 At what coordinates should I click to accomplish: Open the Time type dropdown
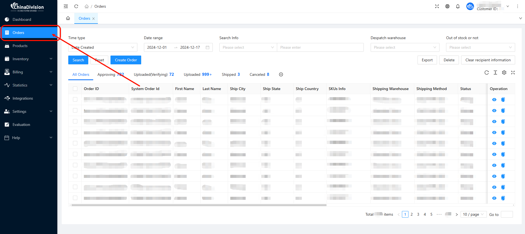tap(103, 47)
